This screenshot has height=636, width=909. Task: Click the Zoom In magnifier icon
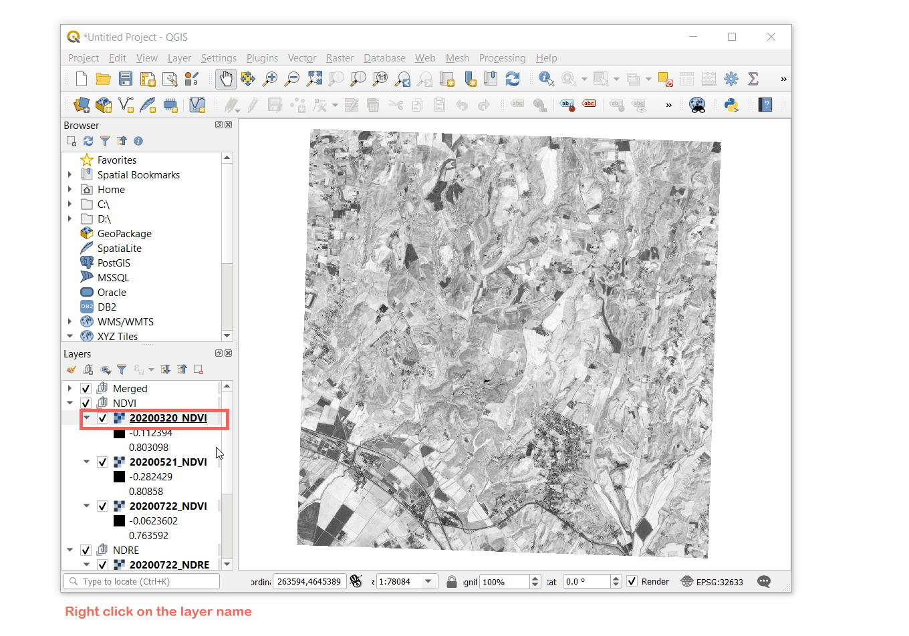click(270, 79)
